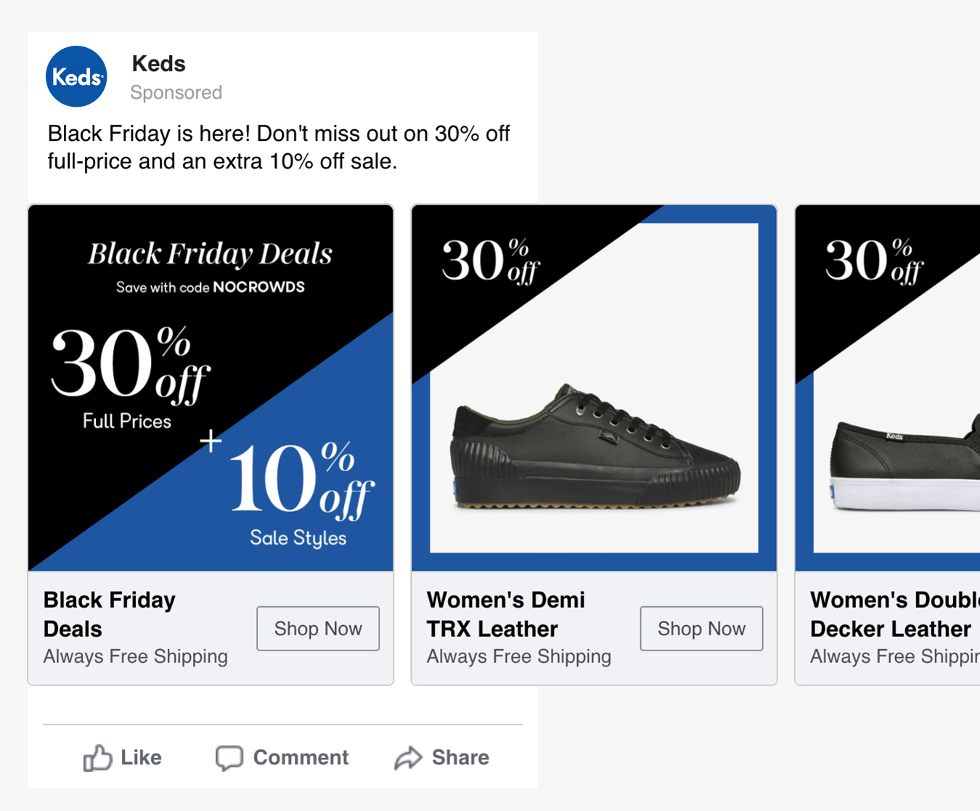The height and width of the screenshot is (811, 980).
Task: Click the Share text label
Action: point(460,758)
